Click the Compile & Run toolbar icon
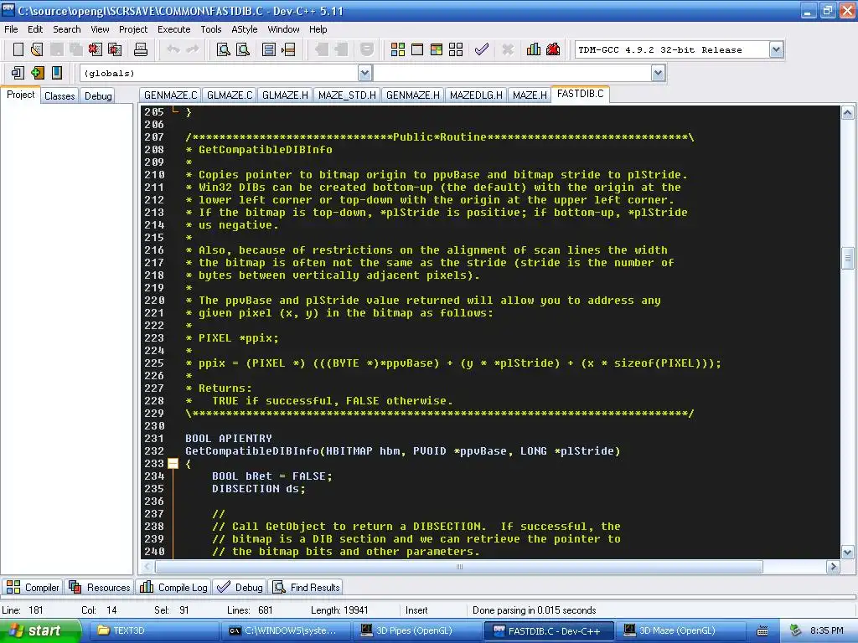Screen dimensions: 858x643 click(436, 49)
